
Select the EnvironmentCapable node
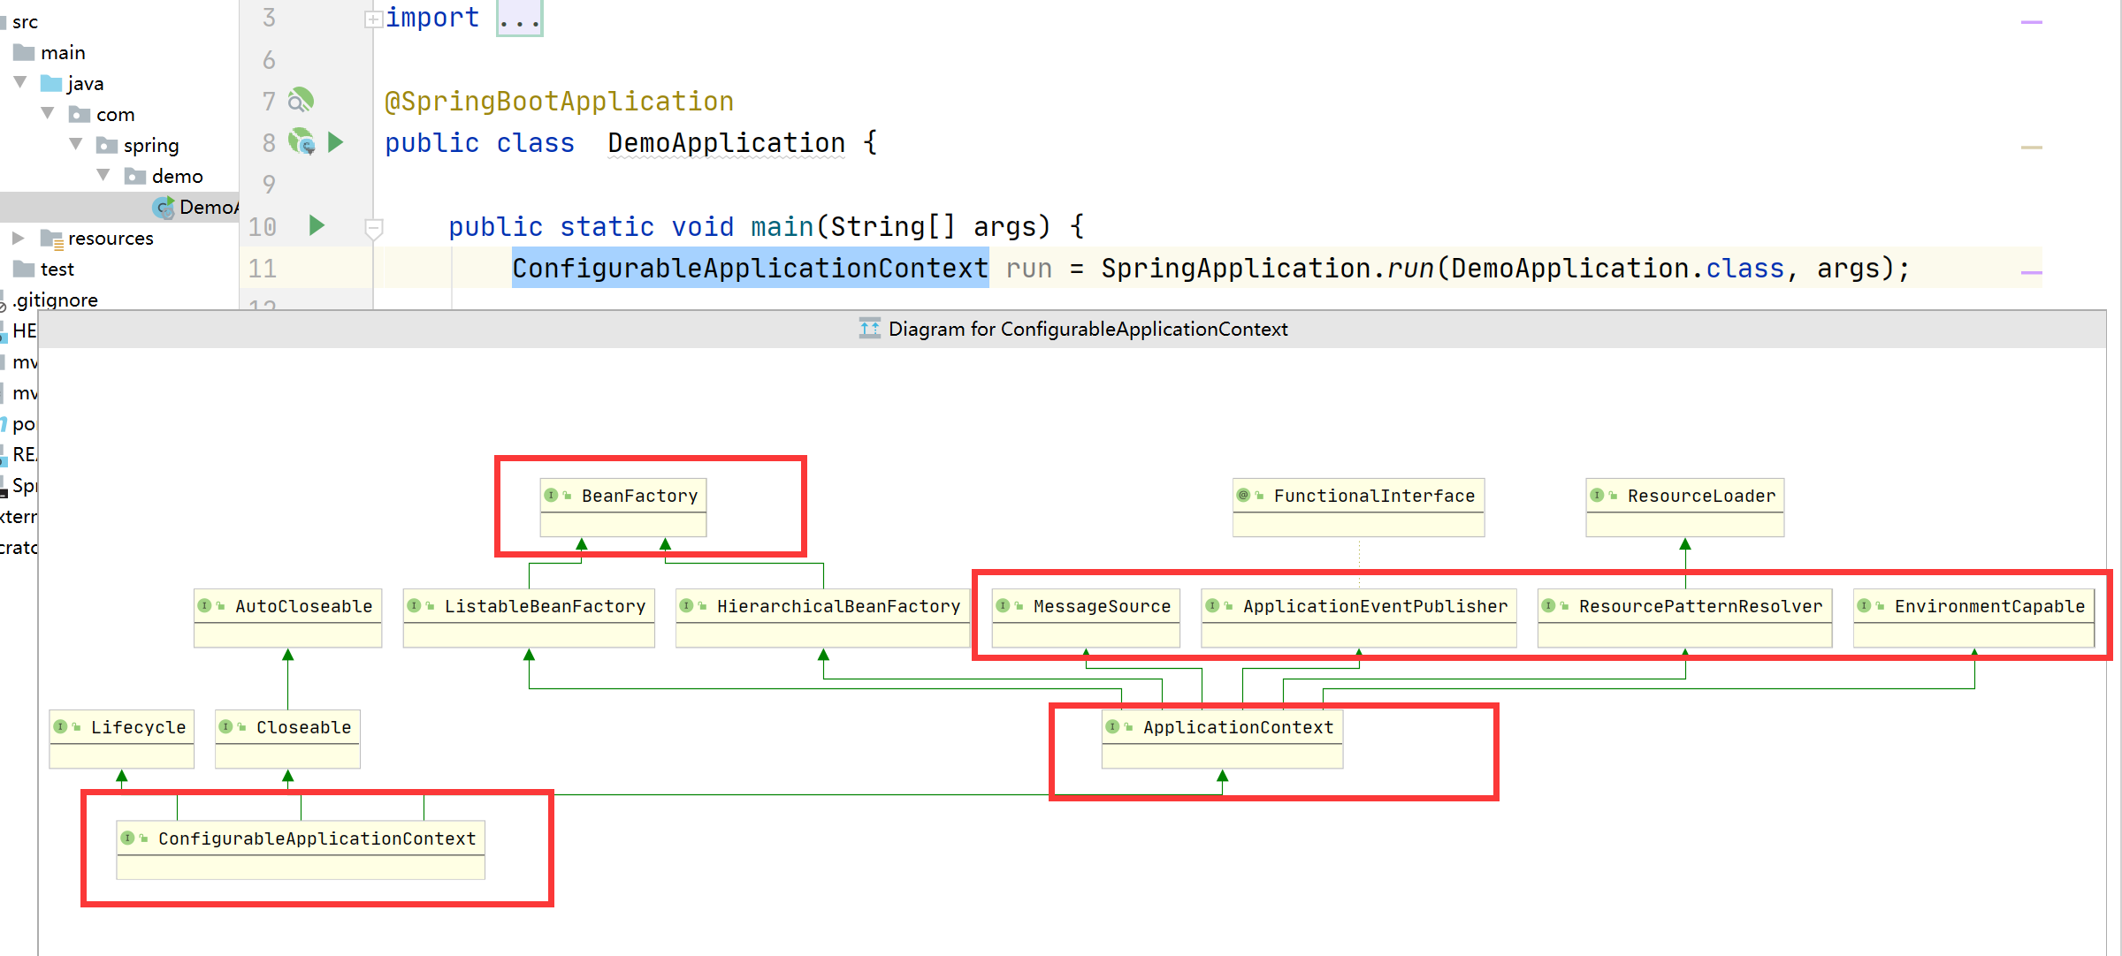[x=1973, y=618]
